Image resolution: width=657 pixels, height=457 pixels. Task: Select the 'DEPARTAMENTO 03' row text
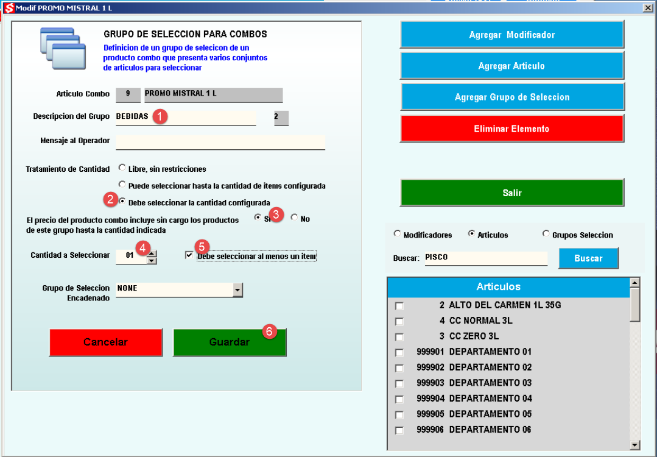coord(490,383)
